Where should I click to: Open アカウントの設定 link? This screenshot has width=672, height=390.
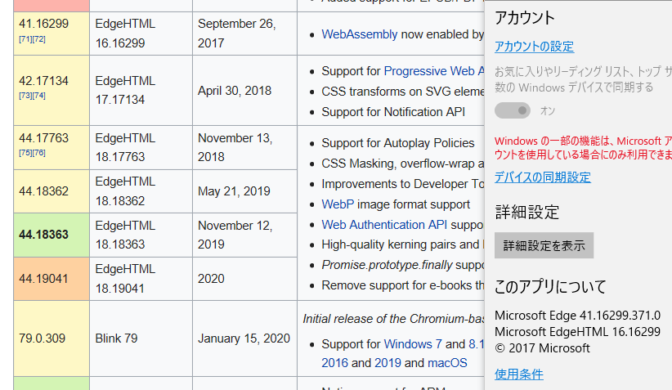tap(534, 47)
